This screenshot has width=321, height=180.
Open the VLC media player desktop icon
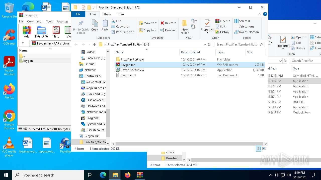click(x=9, y=147)
